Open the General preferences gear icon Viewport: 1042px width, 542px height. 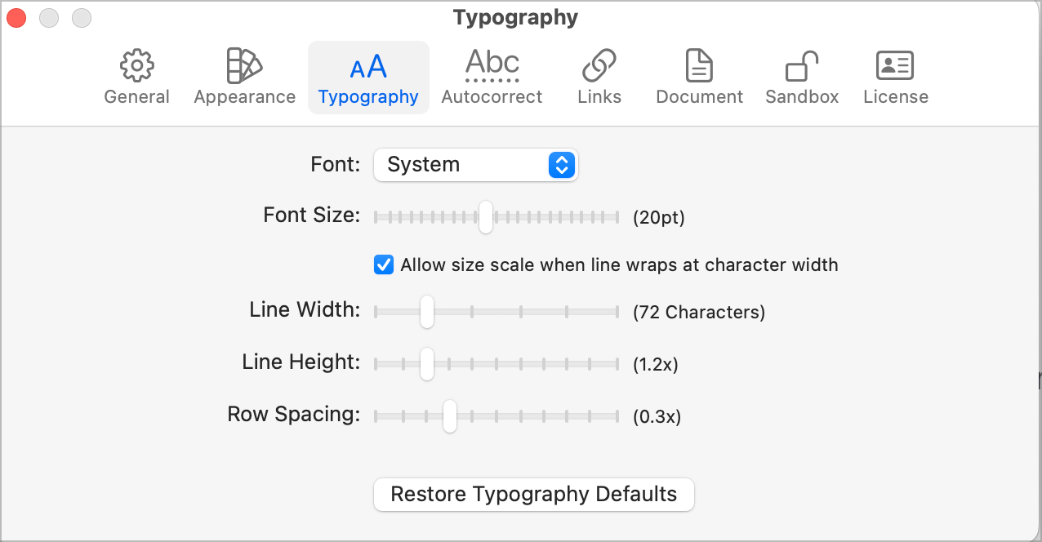(x=136, y=65)
